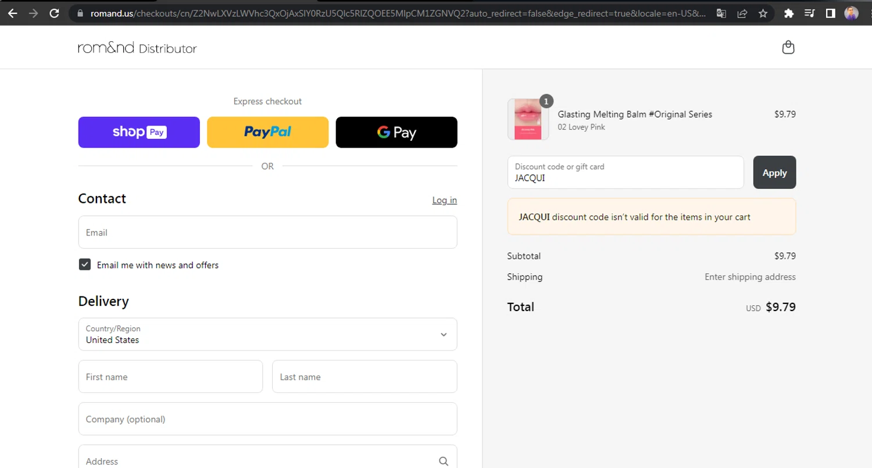
Task: Focus the Email input field
Action: 267,233
